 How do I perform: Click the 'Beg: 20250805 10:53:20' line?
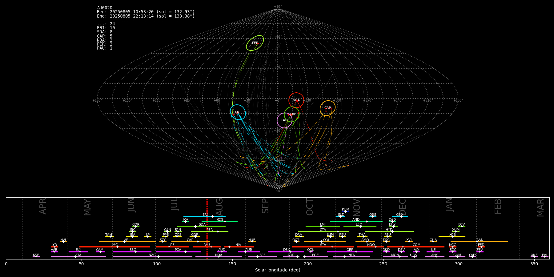tap(146, 12)
